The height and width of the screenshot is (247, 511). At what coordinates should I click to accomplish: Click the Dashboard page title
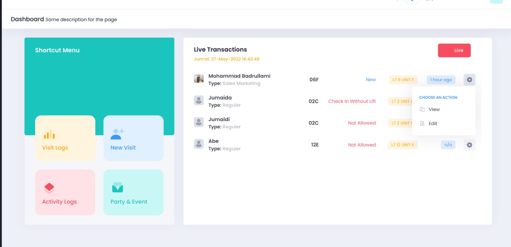click(x=27, y=19)
